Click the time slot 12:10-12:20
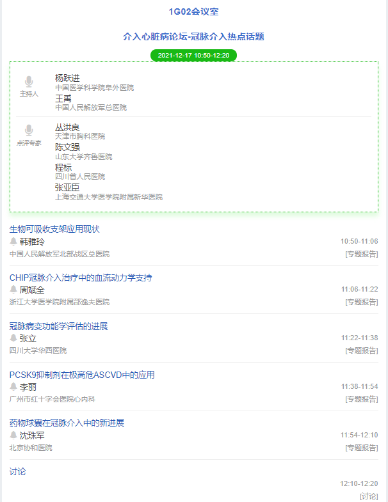Viewport: 388px width, 502px height. pos(359,483)
